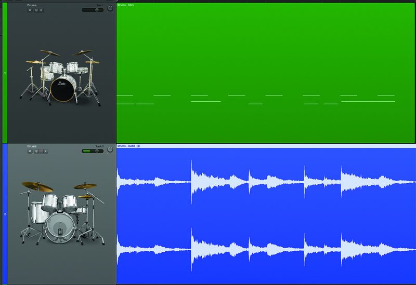
Task: Click the blue color strip of track 2
Action: (x=5, y=213)
